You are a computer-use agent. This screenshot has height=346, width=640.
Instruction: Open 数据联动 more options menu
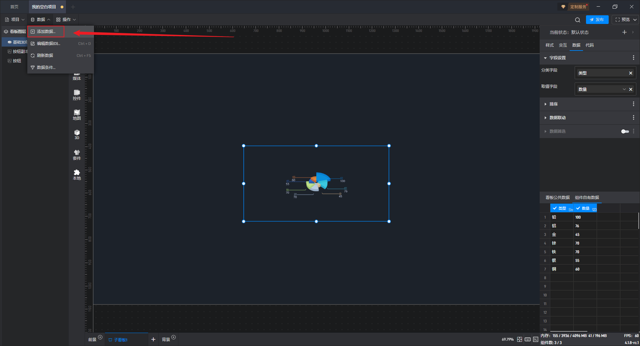[633, 118]
